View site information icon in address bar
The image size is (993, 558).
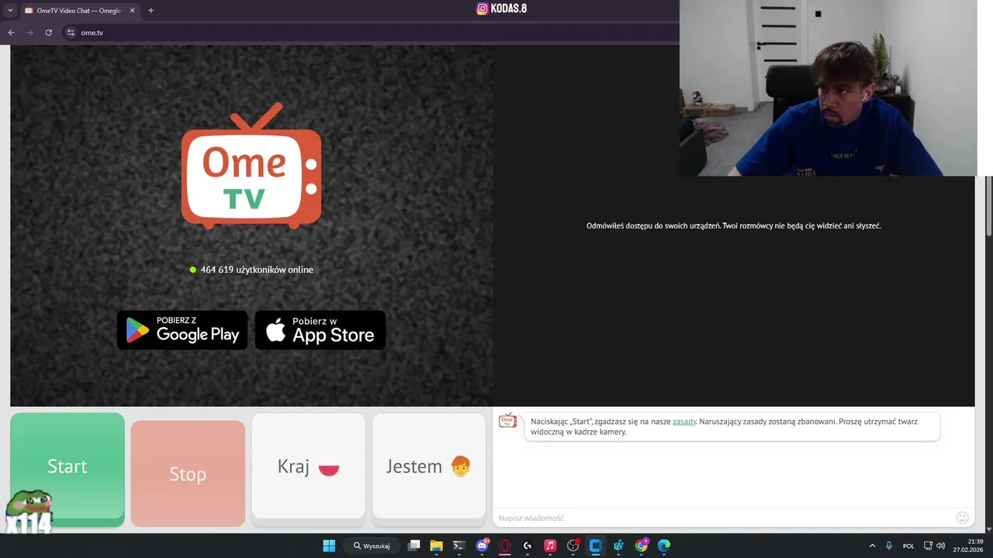(71, 33)
